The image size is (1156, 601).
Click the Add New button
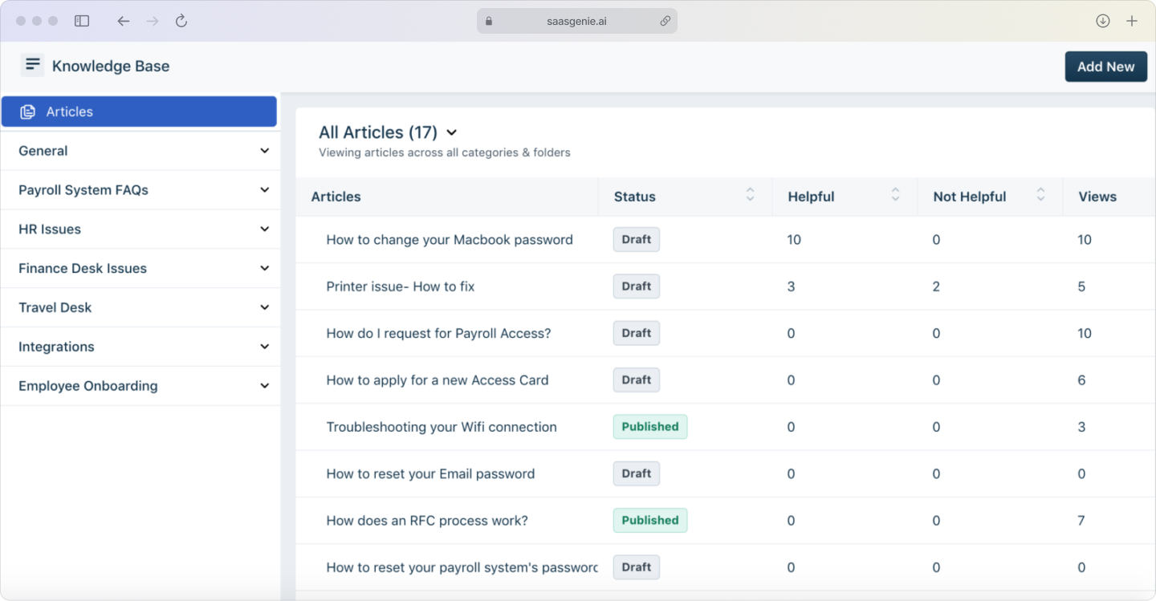pyautogui.click(x=1105, y=67)
